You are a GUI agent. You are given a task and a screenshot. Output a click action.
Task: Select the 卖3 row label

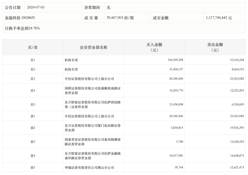click(x=33, y=142)
